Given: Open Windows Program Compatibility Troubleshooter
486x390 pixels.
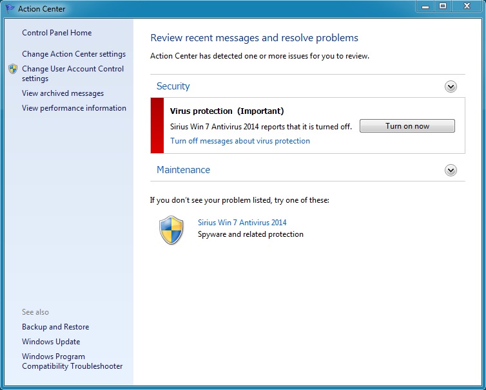Looking at the screenshot, I should [72, 361].
